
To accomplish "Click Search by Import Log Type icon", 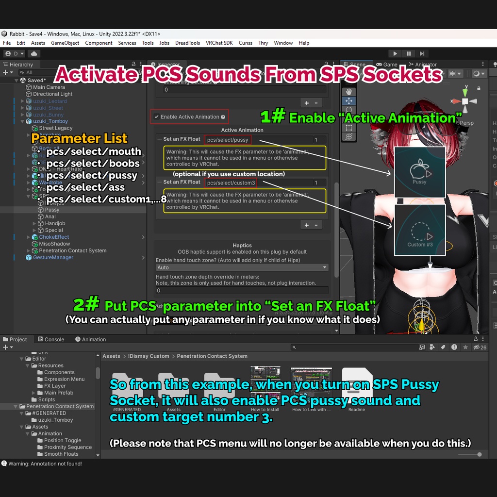I will tap(454, 348).
